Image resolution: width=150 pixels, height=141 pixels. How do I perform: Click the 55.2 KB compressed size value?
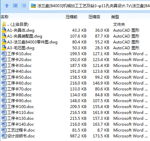pos(102,42)
